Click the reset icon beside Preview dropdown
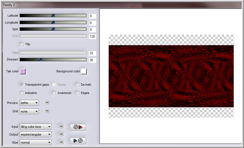244x148 pixels. (x=47, y=103)
